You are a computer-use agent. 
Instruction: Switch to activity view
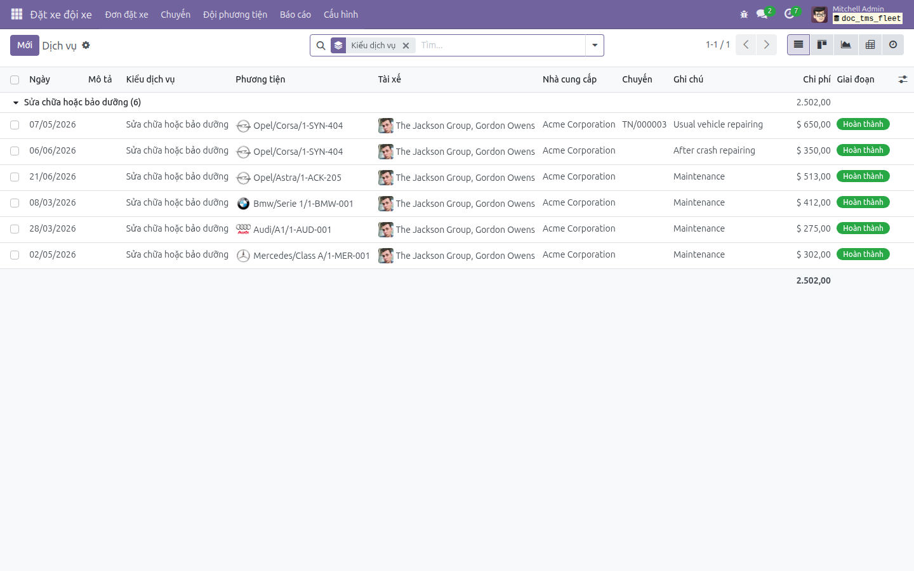(x=893, y=44)
